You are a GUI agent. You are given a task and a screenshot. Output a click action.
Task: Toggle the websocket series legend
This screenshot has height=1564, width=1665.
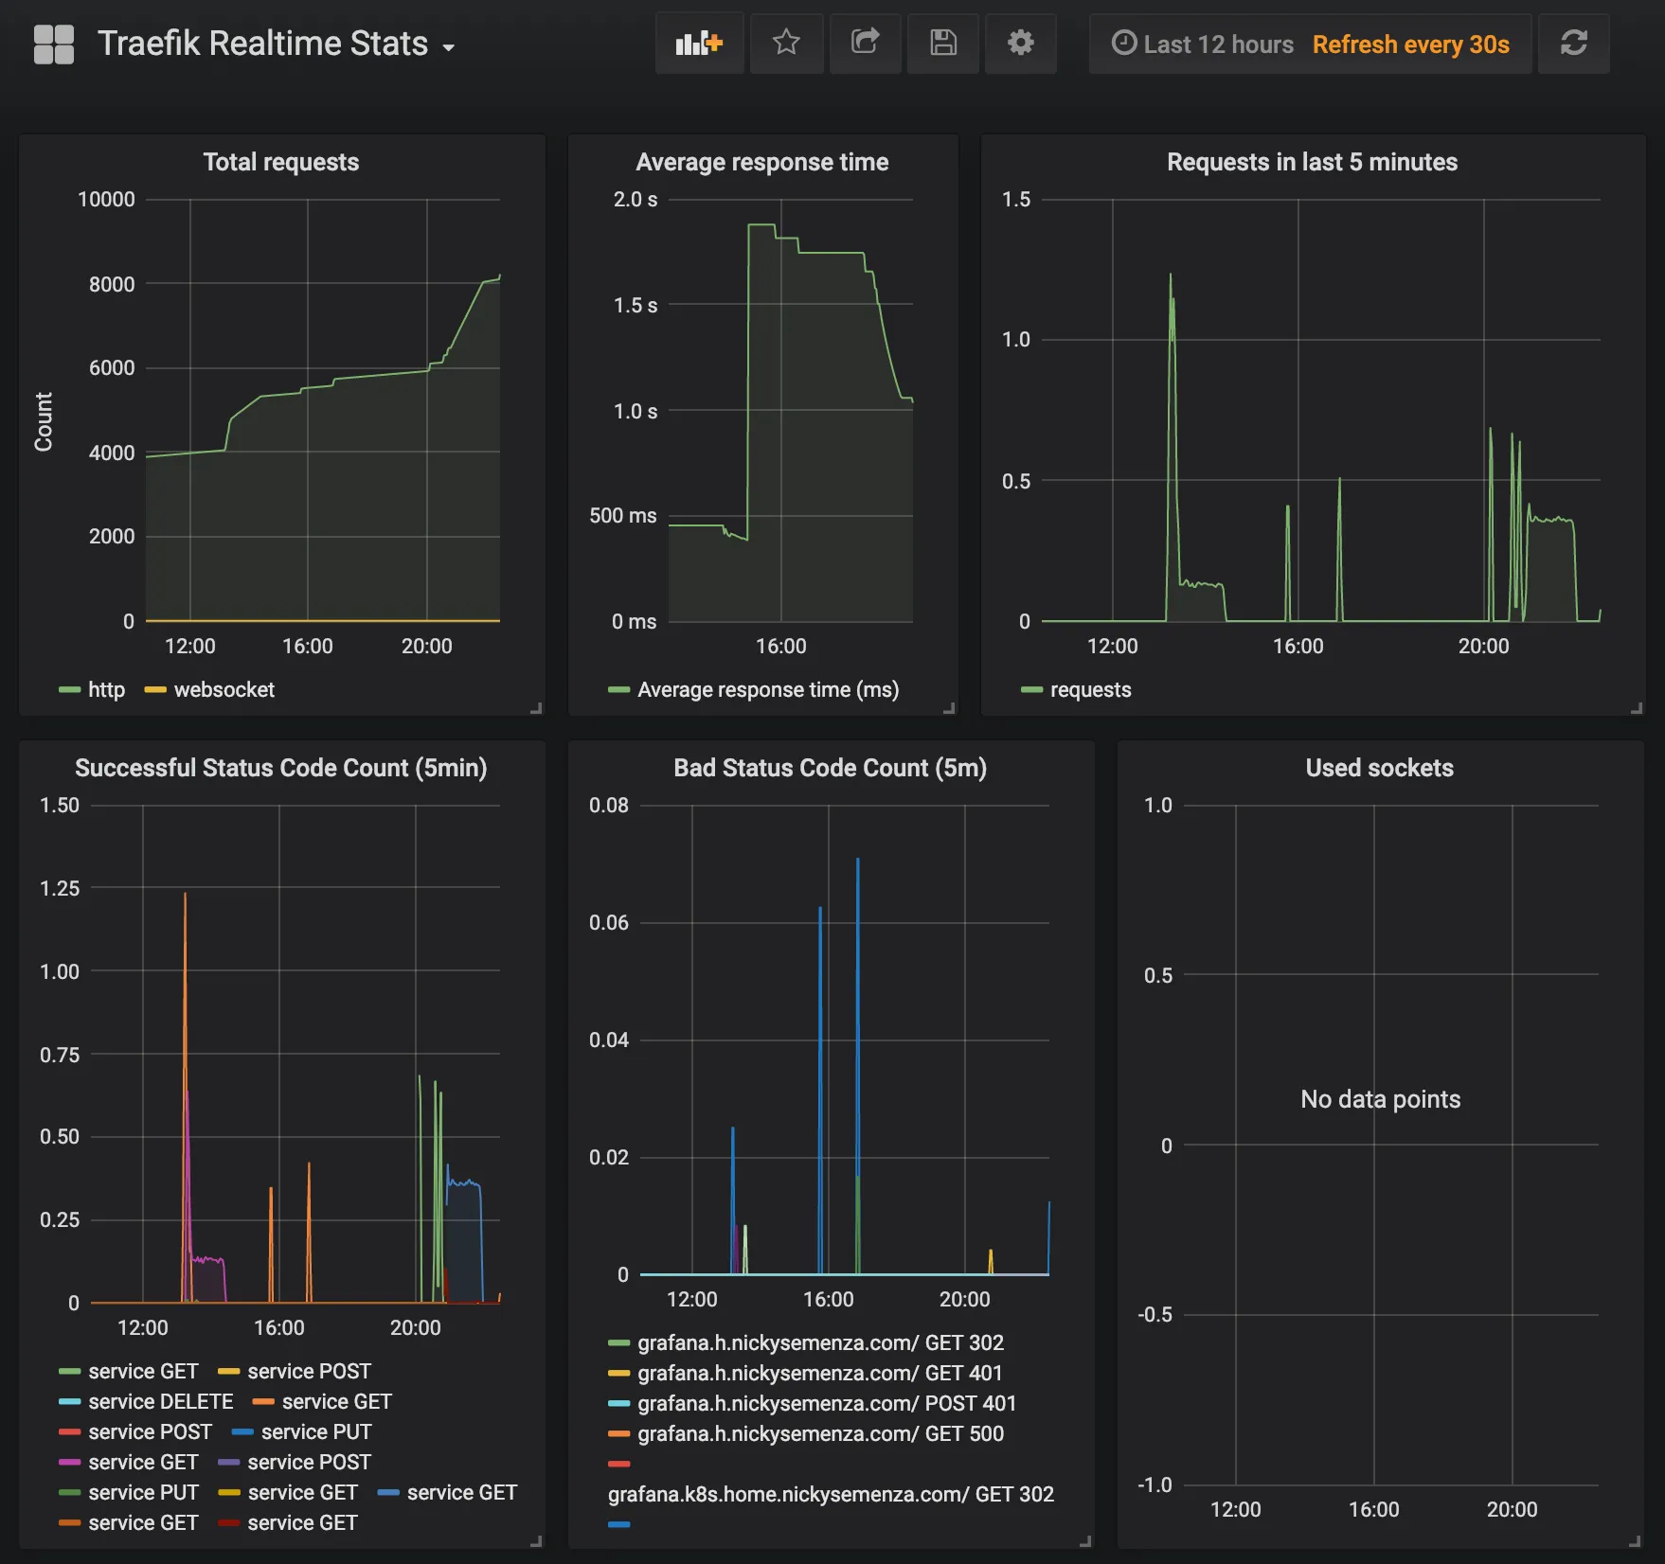coord(223,689)
